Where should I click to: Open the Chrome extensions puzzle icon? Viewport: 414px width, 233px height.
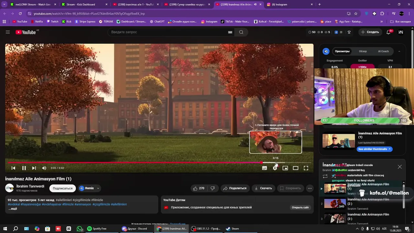[x=382, y=14]
